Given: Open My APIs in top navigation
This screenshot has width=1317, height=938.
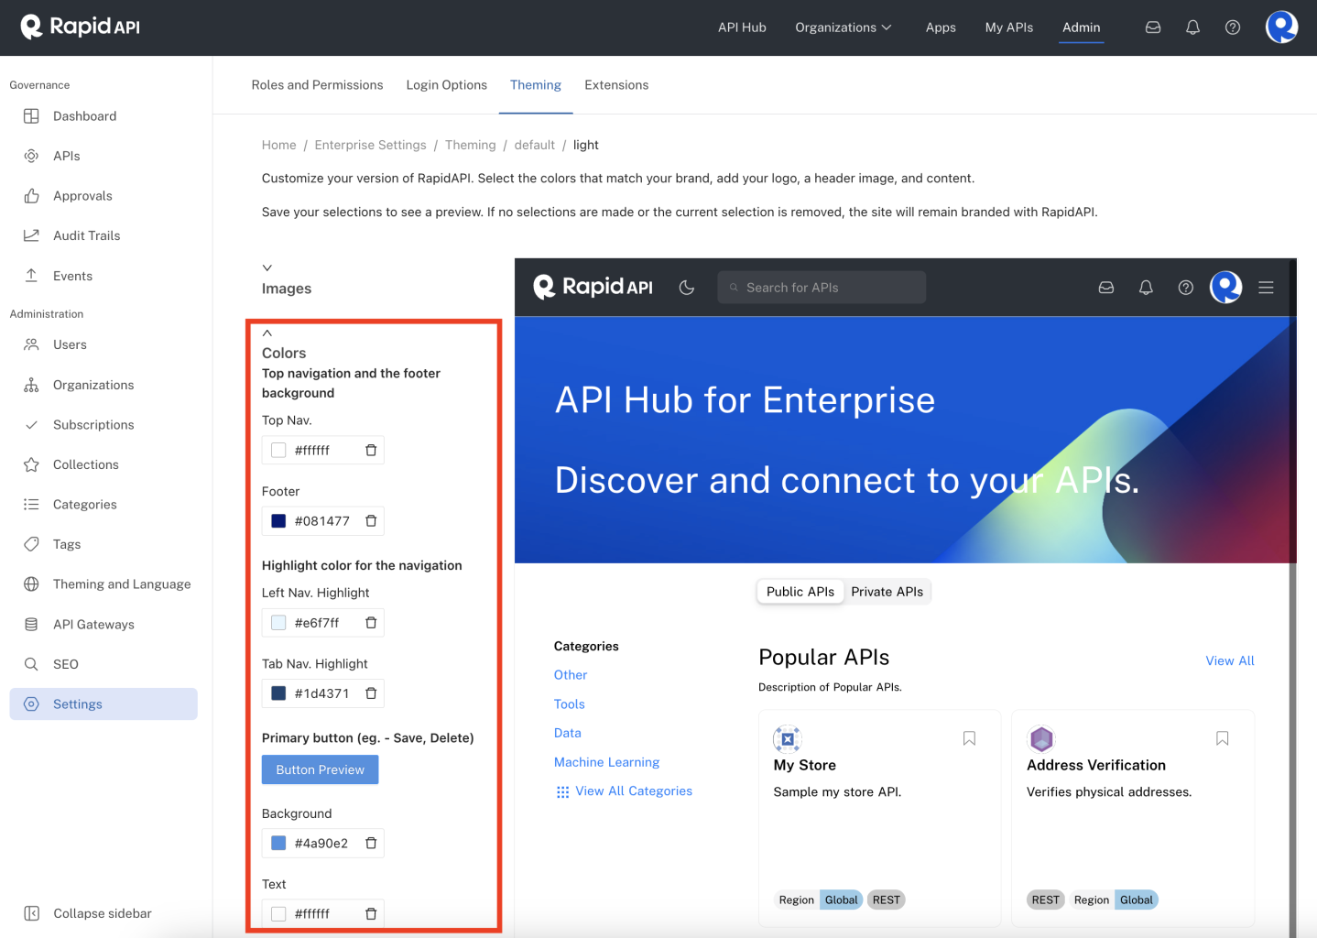Looking at the screenshot, I should (x=1009, y=27).
